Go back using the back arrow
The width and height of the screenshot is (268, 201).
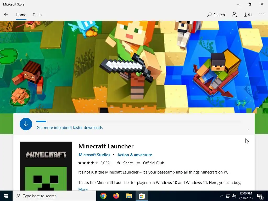[6, 15]
